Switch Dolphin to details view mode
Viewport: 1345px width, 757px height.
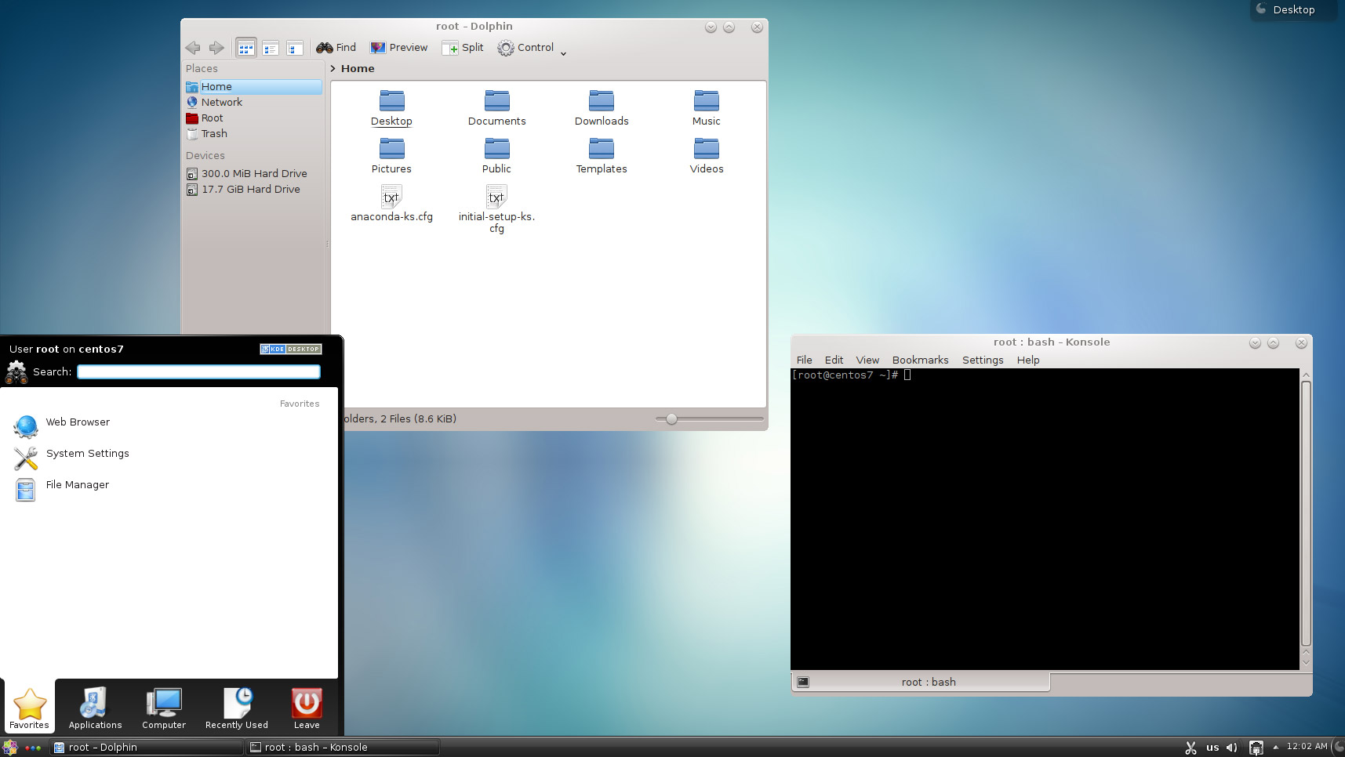pyautogui.click(x=271, y=48)
